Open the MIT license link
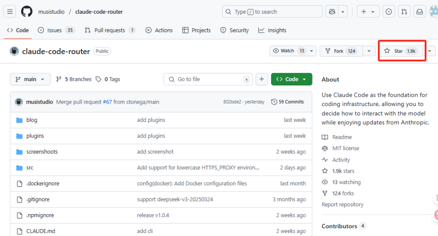 pos(345,148)
